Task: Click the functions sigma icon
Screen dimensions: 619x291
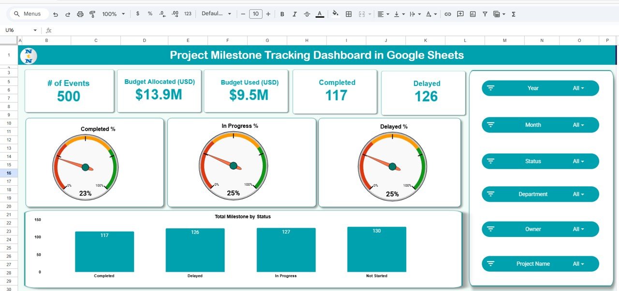Action: 513,14
